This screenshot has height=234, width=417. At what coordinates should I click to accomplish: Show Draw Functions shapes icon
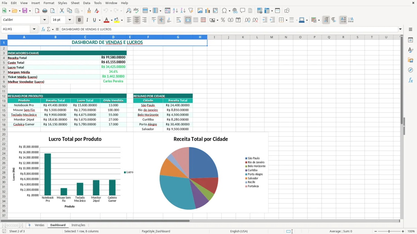pos(287,11)
